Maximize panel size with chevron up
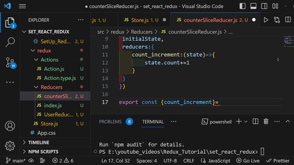The image size is (294, 165). tap(288, 121)
